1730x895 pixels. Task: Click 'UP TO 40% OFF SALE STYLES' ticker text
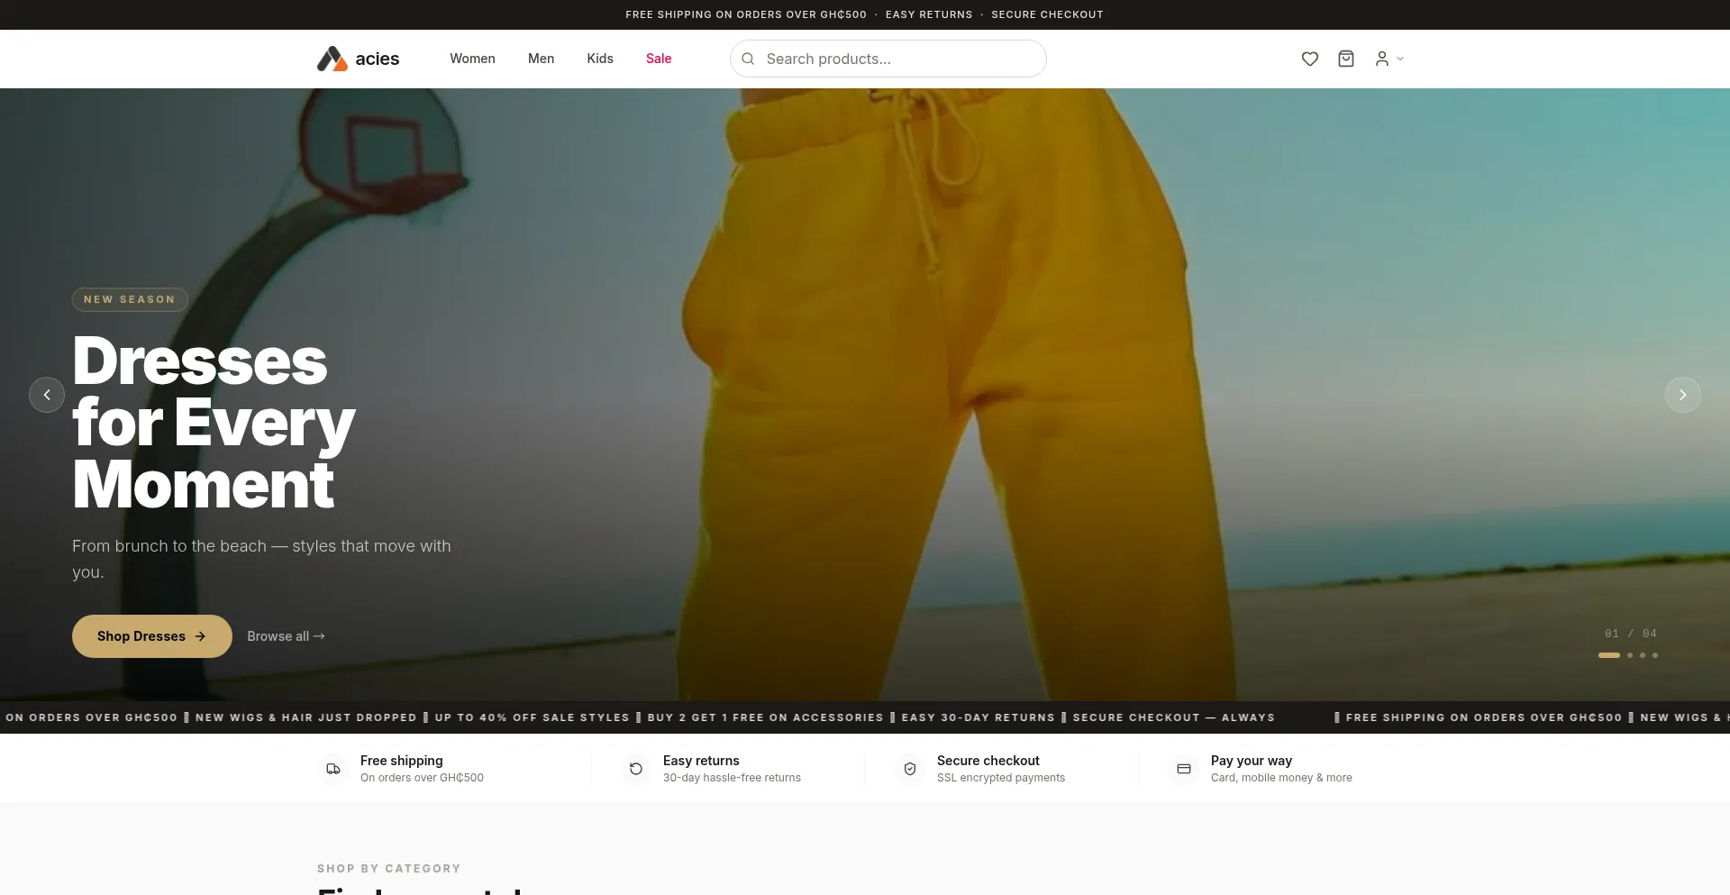pos(533,717)
